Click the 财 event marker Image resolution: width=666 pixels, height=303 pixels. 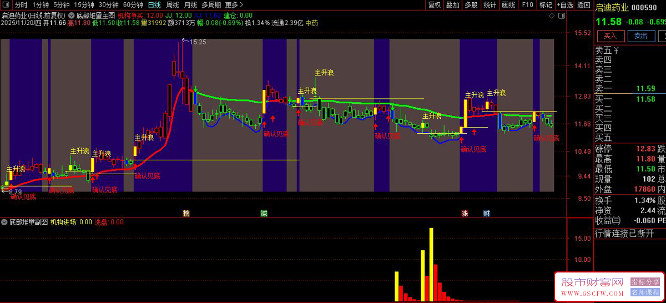pos(486,213)
